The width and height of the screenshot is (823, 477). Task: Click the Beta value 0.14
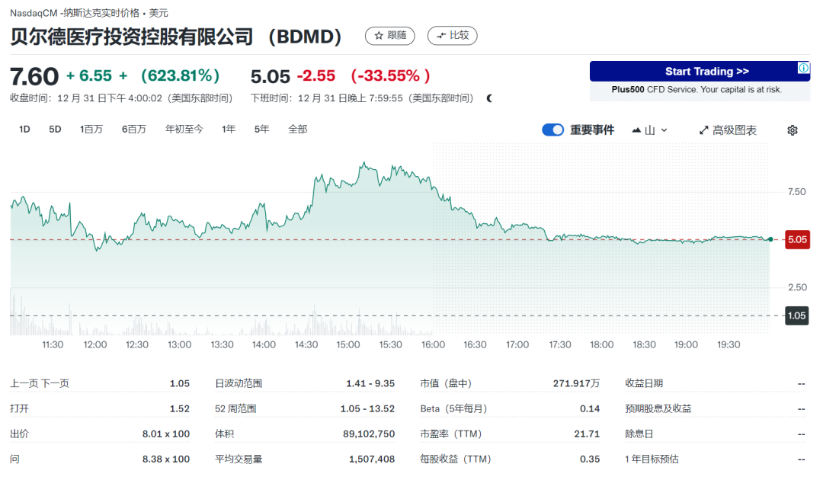(x=590, y=408)
